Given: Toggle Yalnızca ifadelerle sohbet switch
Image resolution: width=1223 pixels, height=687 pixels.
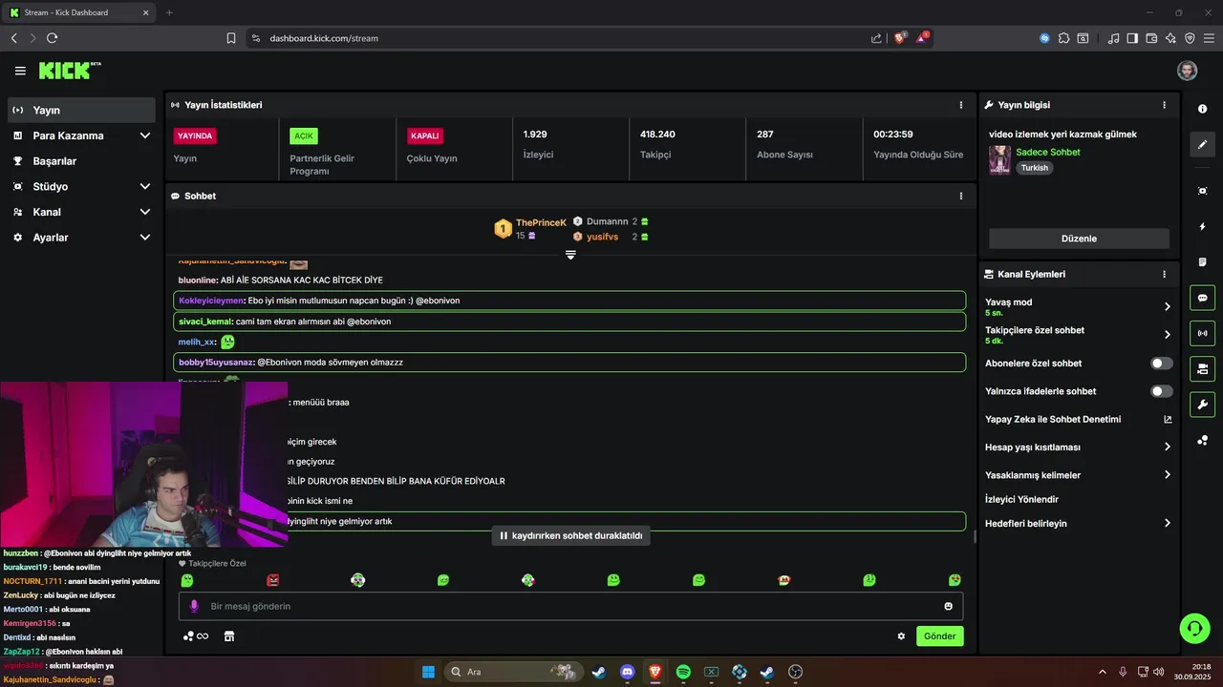Looking at the screenshot, I should coord(1162,391).
